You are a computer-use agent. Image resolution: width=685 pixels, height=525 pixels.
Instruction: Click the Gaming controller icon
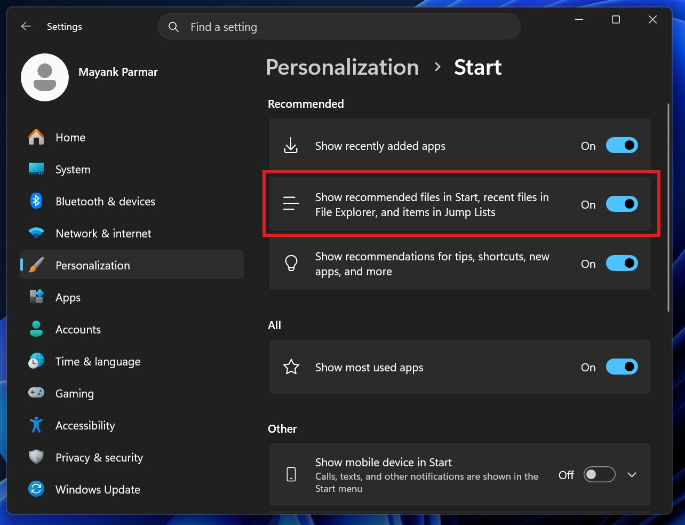tap(36, 393)
